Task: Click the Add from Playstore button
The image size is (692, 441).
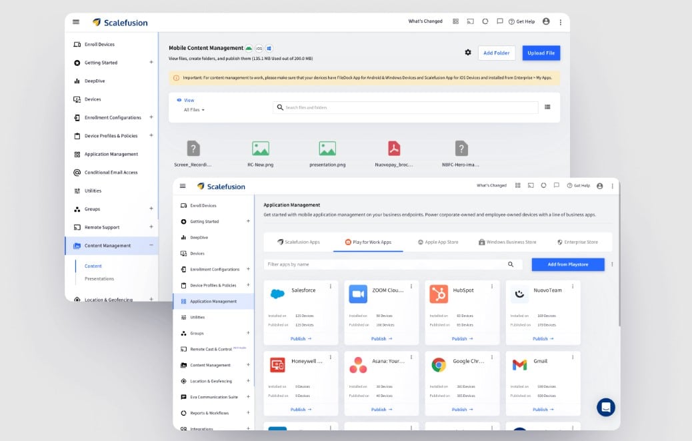Action: click(x=568, y=264)
